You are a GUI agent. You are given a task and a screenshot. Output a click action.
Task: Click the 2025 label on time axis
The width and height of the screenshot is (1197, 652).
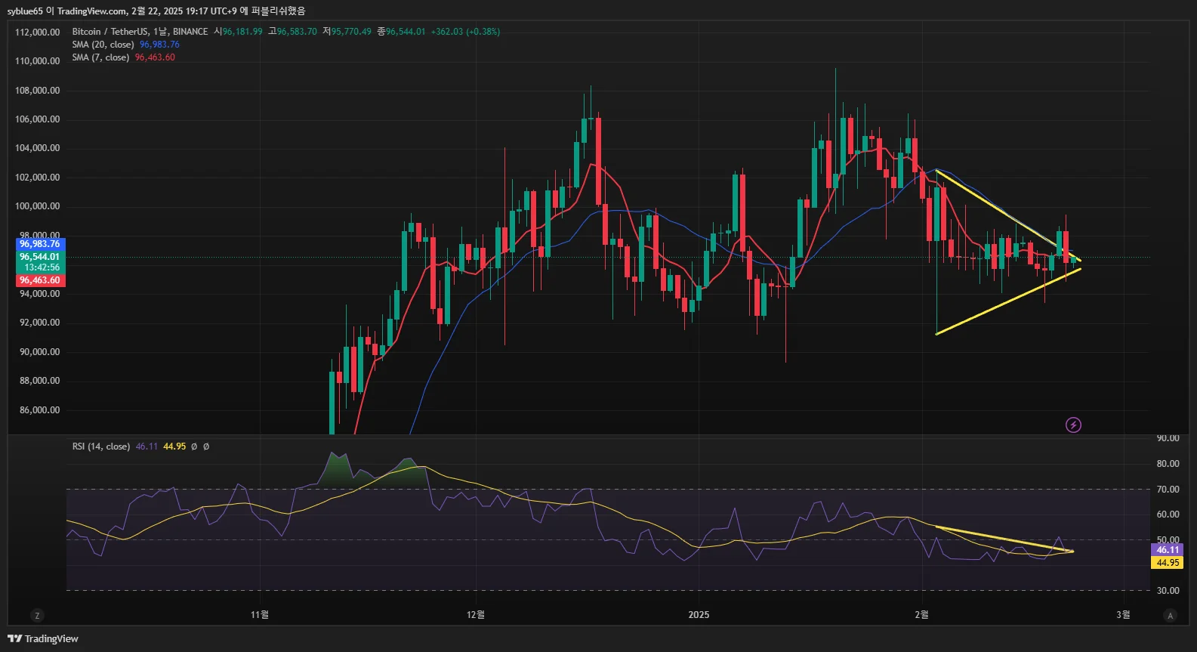coord(699,615)
